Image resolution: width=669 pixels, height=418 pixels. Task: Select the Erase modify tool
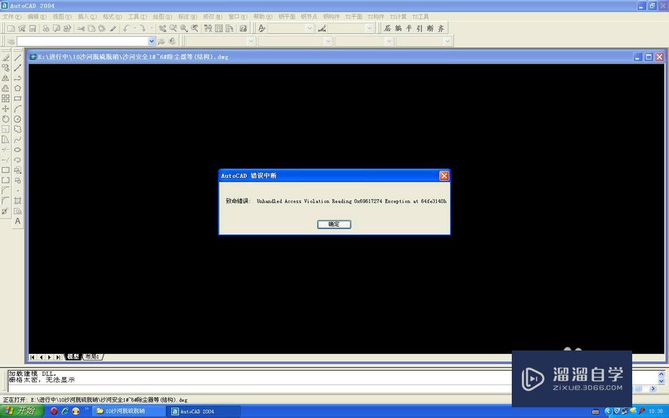tap(5, 58)
